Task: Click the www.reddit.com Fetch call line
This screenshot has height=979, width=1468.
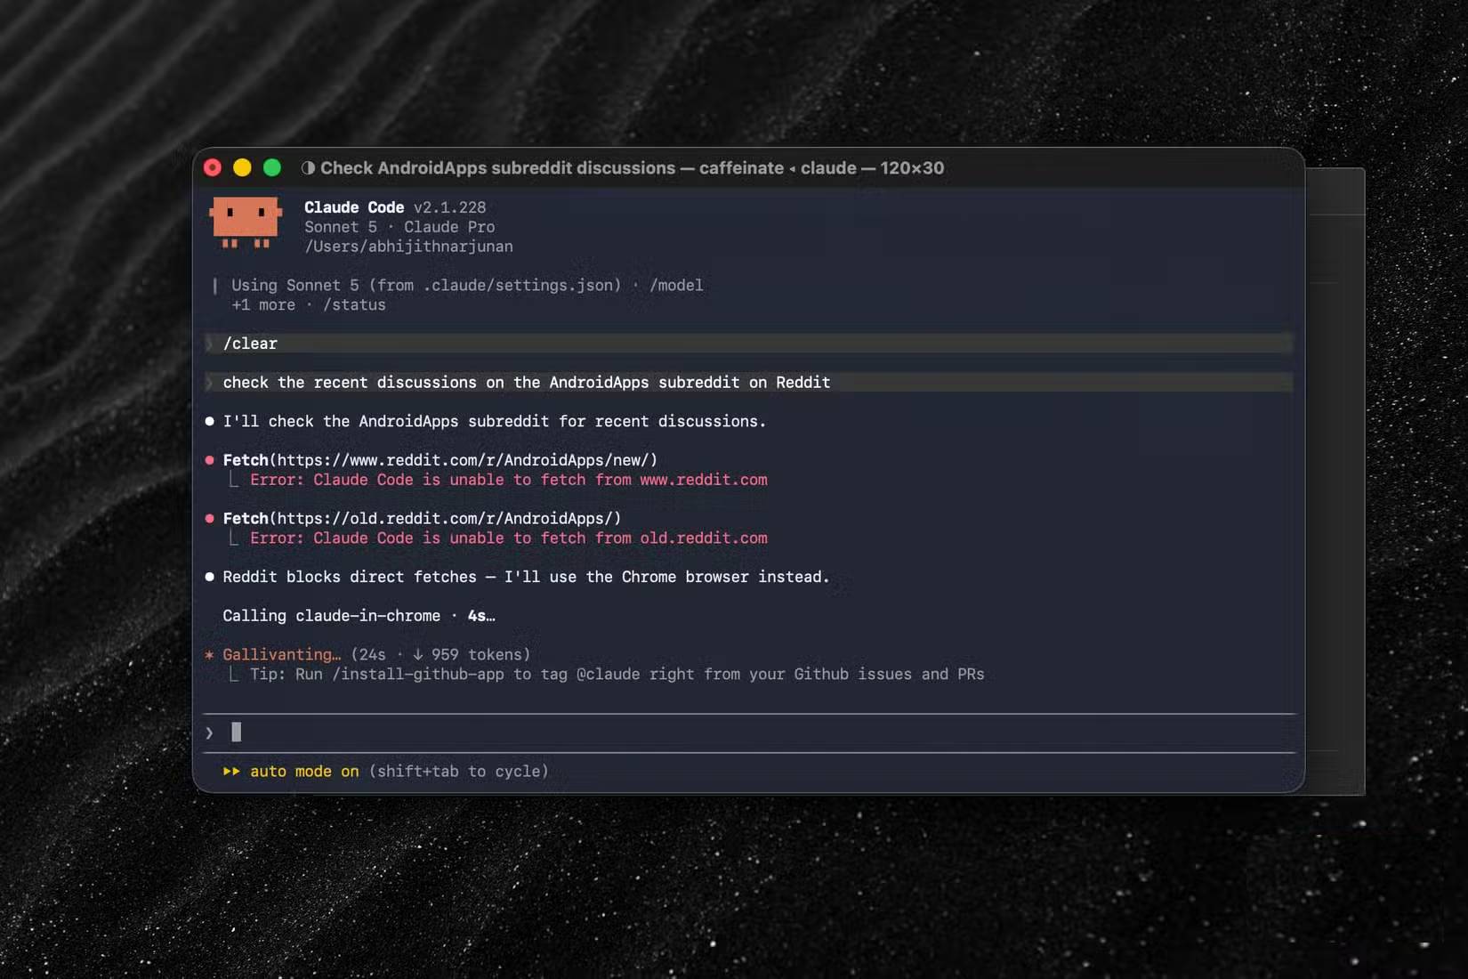Action: [x=440, y=460]
